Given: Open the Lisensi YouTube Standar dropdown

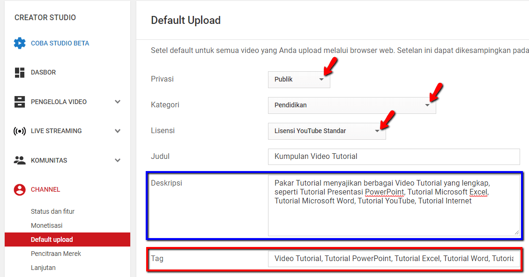Looking at the screenshot, I should pos(327,131).
